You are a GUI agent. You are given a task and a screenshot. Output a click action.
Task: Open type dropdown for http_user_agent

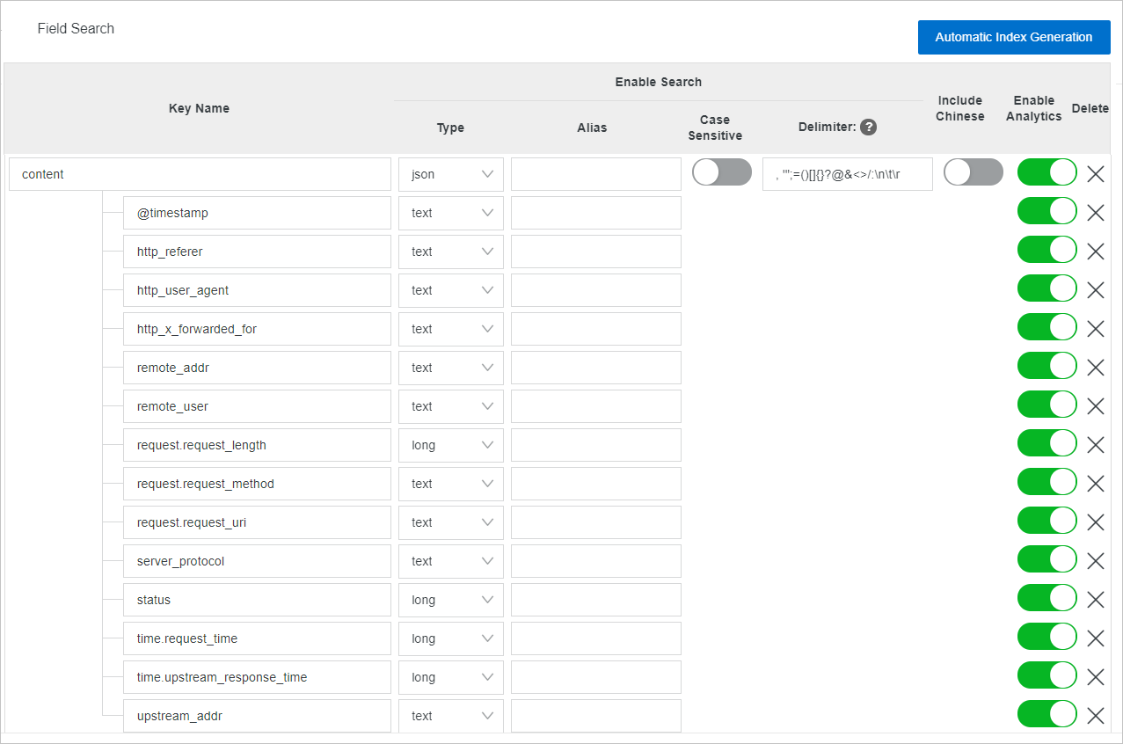pyautogui.click(x=451, y=290)
